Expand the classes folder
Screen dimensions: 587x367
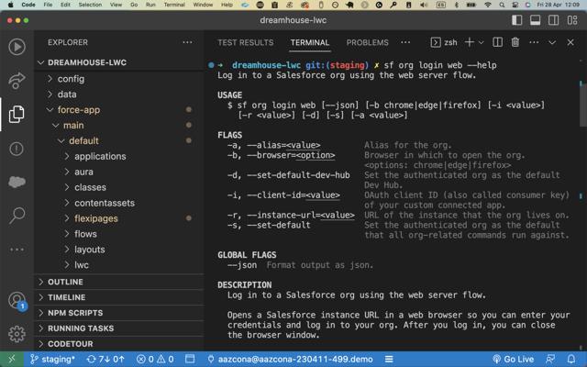point(90,187)
